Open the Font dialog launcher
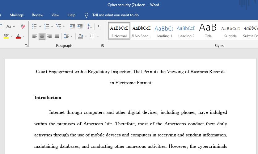The image size is (258, 154). point(26,46)
